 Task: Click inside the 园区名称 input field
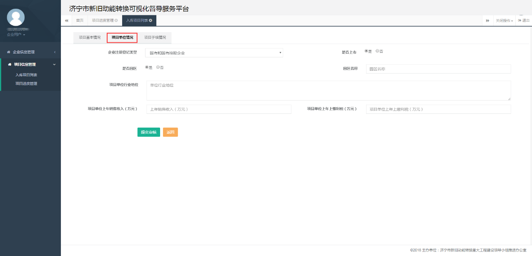439,69
